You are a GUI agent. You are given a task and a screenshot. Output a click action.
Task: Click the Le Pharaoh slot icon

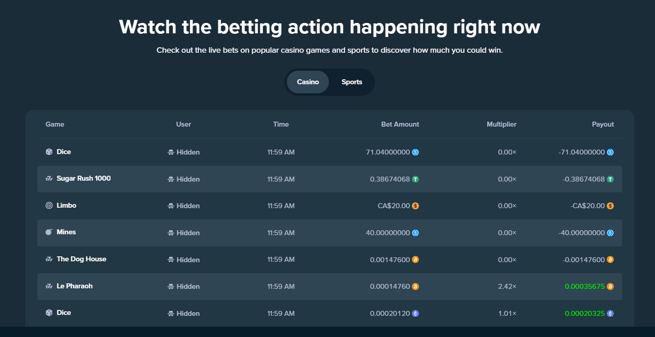[x=49, y=286]
